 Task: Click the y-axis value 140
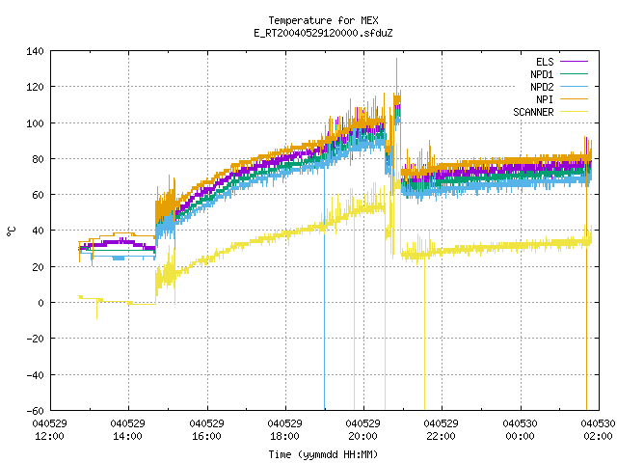35,51
